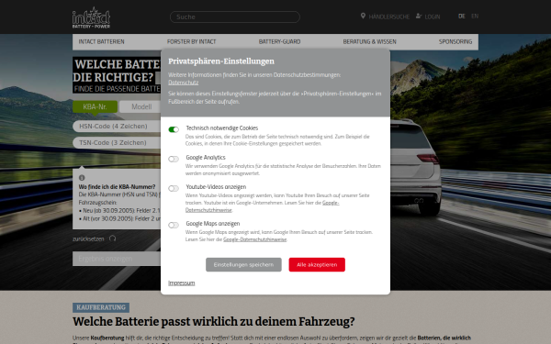Toggle Technisch notwendige Cookies switch
The width and height of the screenshot is (551, 344).
tap(174, 129)
